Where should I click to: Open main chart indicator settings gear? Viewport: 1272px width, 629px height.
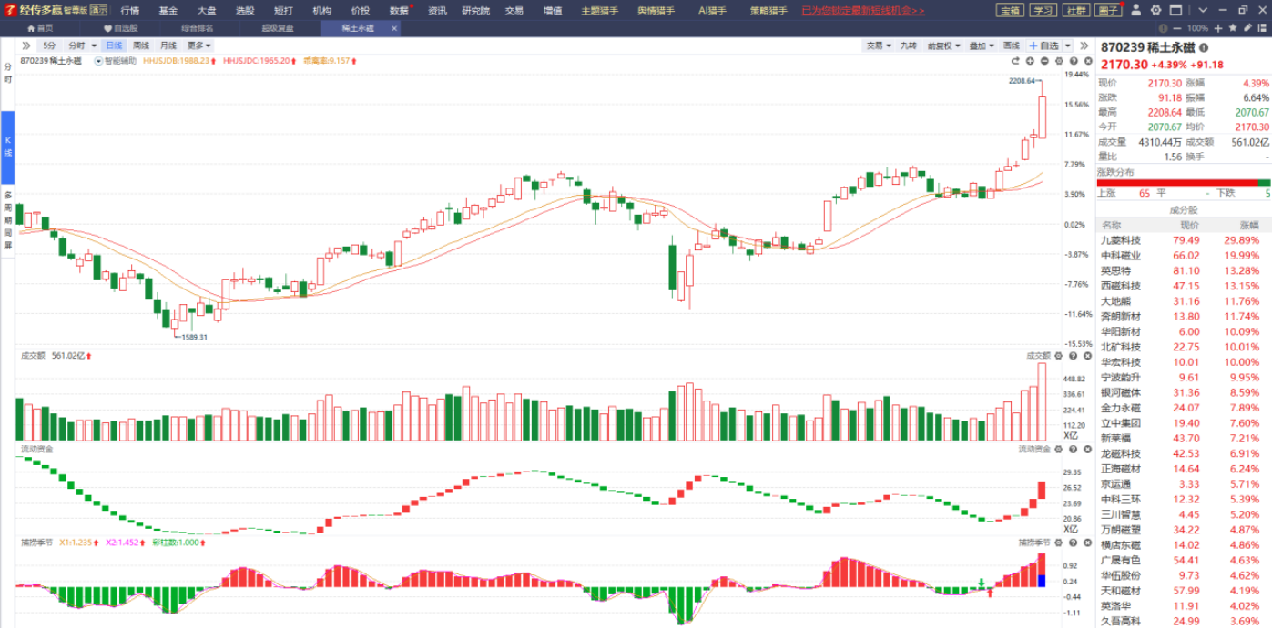1059,61
